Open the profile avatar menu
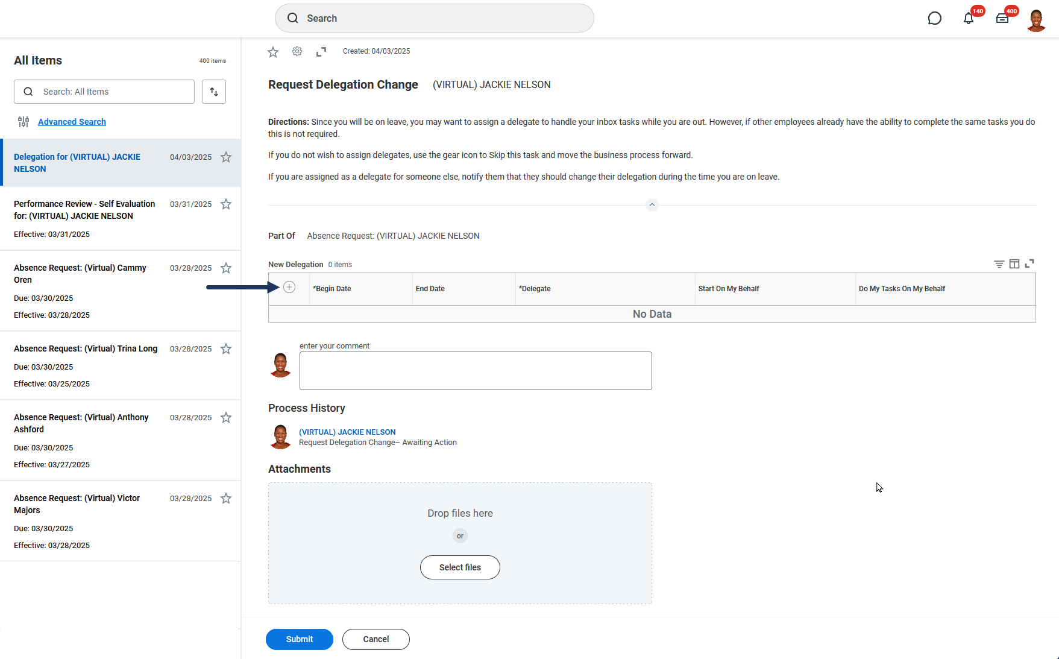Viewport: 1059px width, 659px height. click(1036, 20)
